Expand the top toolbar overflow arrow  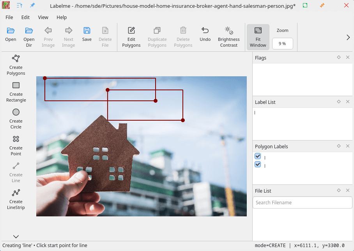click(348, 37)
